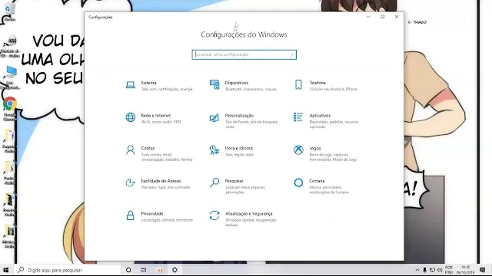Open the Google Chrome desktop shortcut

coord(10,109)
